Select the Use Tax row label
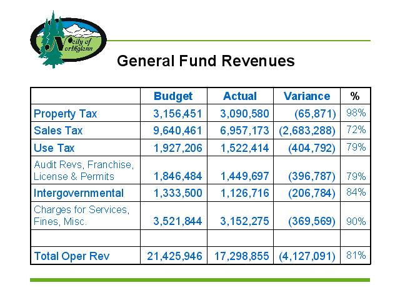This screenshot has height=300, width=400. pyautogui.click(x=54, y=148)
